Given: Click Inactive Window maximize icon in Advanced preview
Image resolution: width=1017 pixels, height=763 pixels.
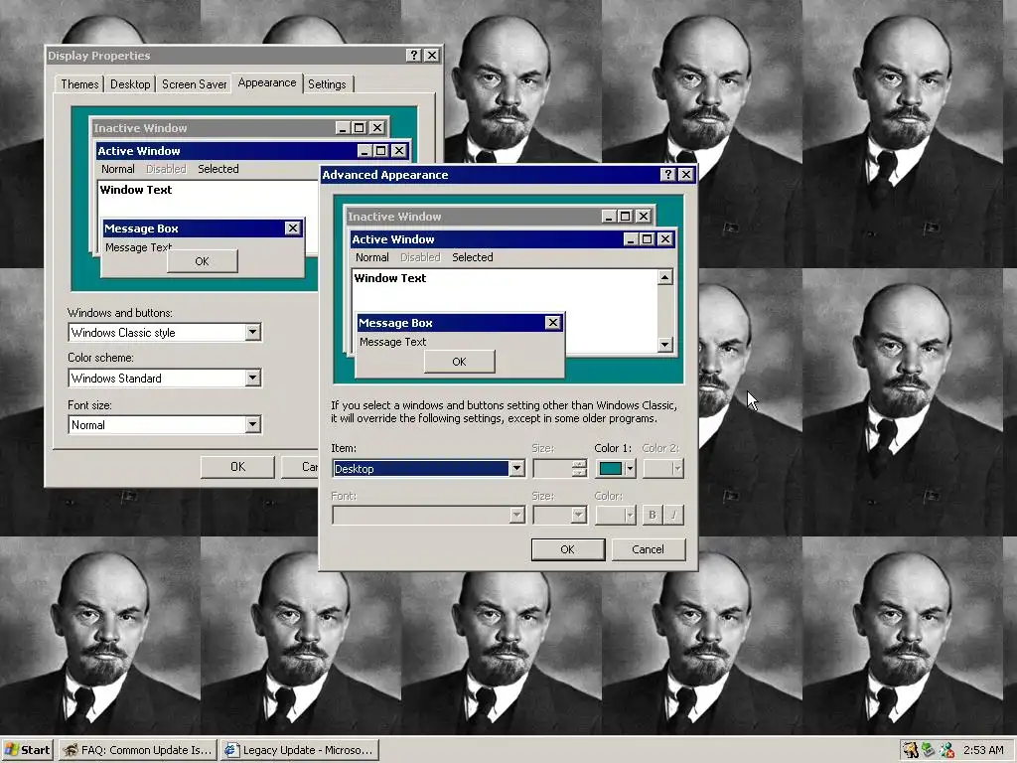Looking at the screenshot, I should click(626, 216).
